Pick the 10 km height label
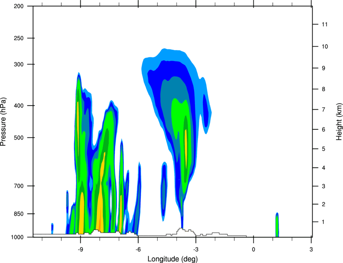 point(324,47)
